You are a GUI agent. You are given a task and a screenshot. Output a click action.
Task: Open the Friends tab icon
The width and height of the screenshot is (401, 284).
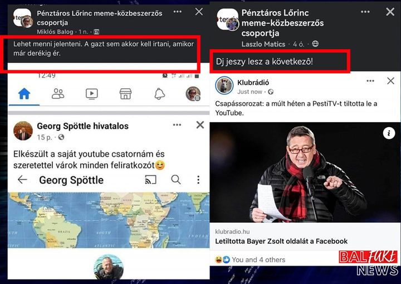(x=58, y=94)
